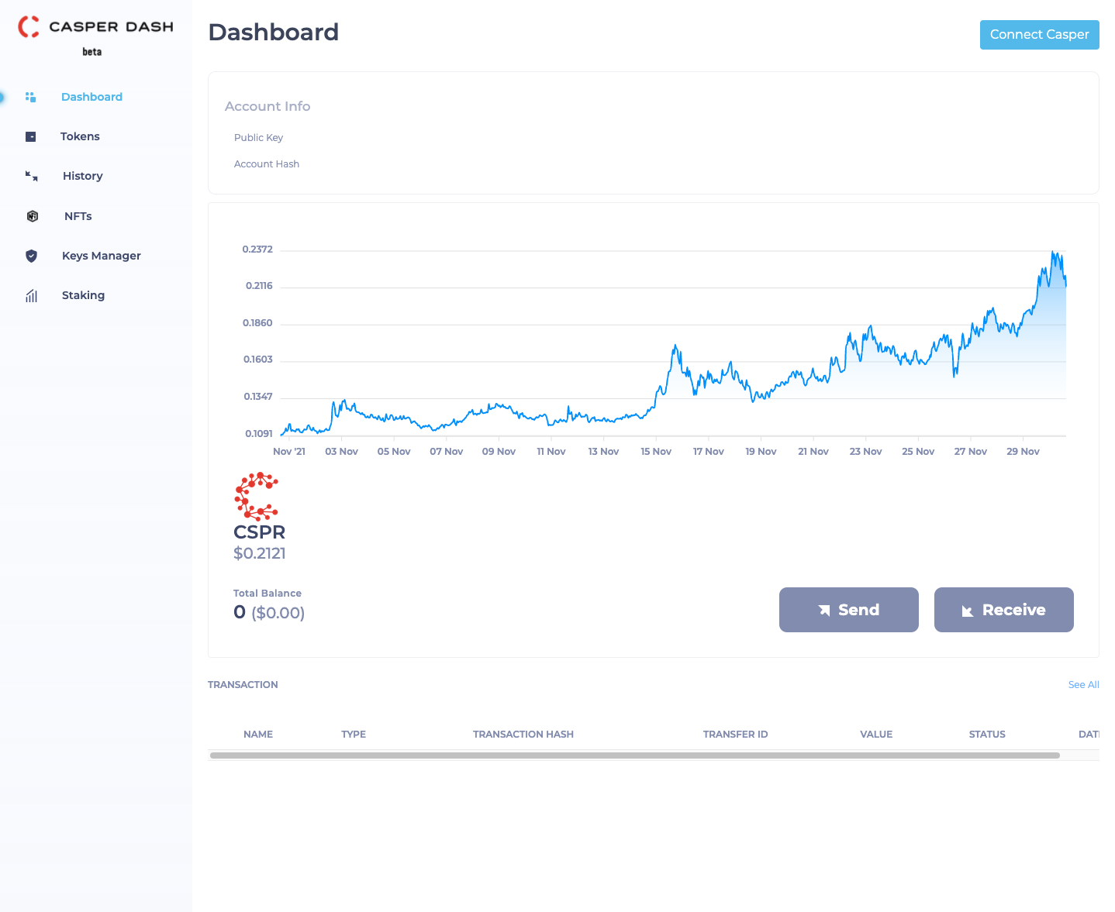Viewport: 1115px width, 912px height.
Task: Switch to the History menu item
Action: [82, 176]
